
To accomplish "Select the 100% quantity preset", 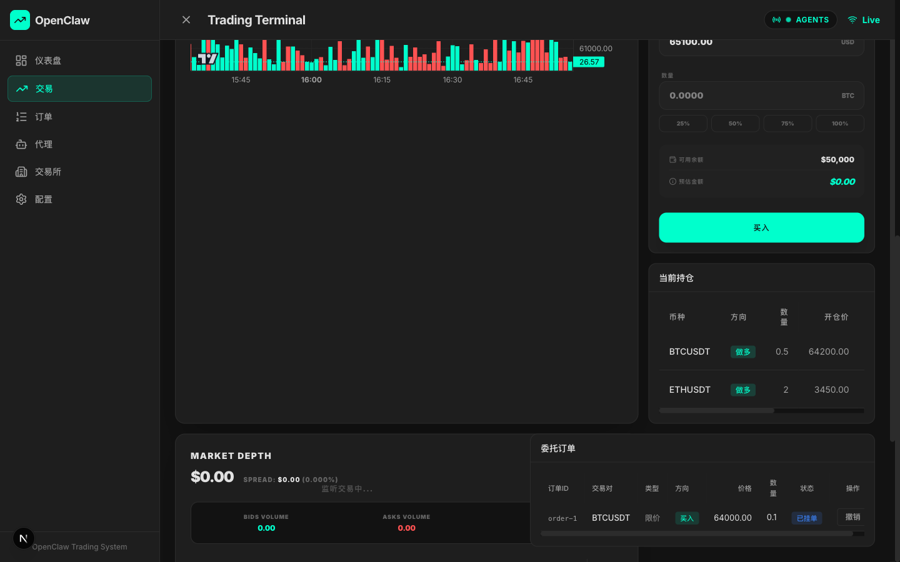I will click(839, 124).
